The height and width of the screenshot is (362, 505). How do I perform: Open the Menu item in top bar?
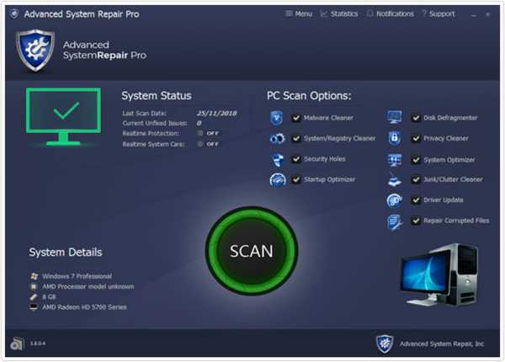pos(299,13)
